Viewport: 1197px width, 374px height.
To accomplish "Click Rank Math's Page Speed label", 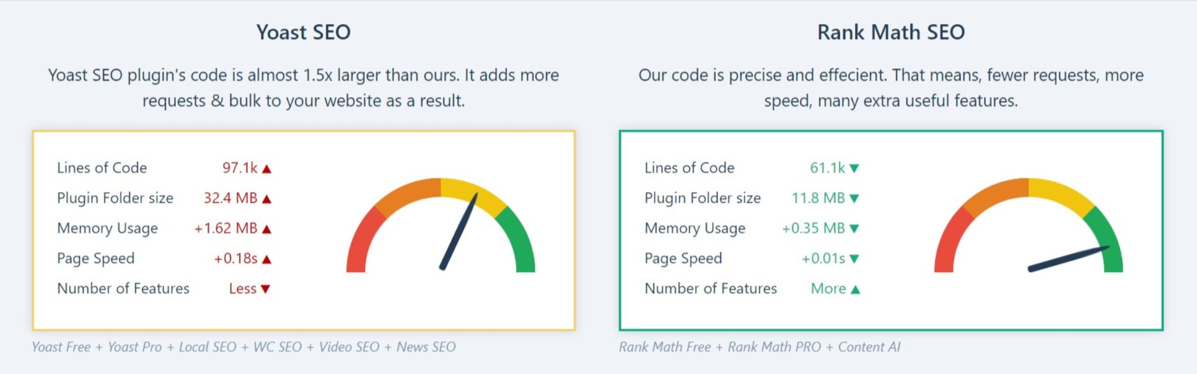I will pyautogui.click(x=683, y=258).
